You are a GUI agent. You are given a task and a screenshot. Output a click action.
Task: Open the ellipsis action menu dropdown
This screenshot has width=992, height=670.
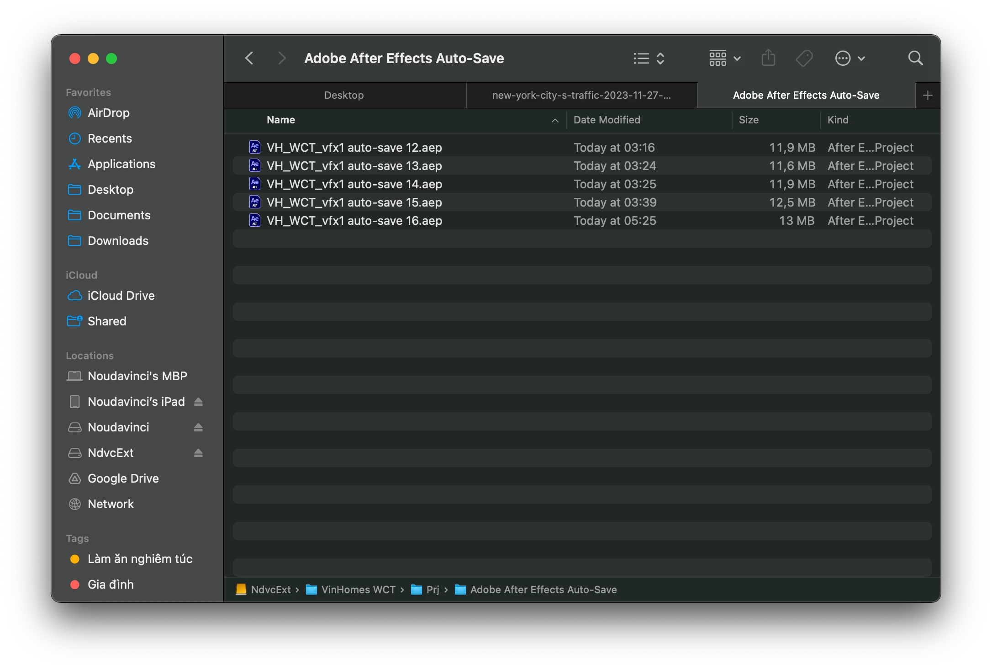coord(850,58)
